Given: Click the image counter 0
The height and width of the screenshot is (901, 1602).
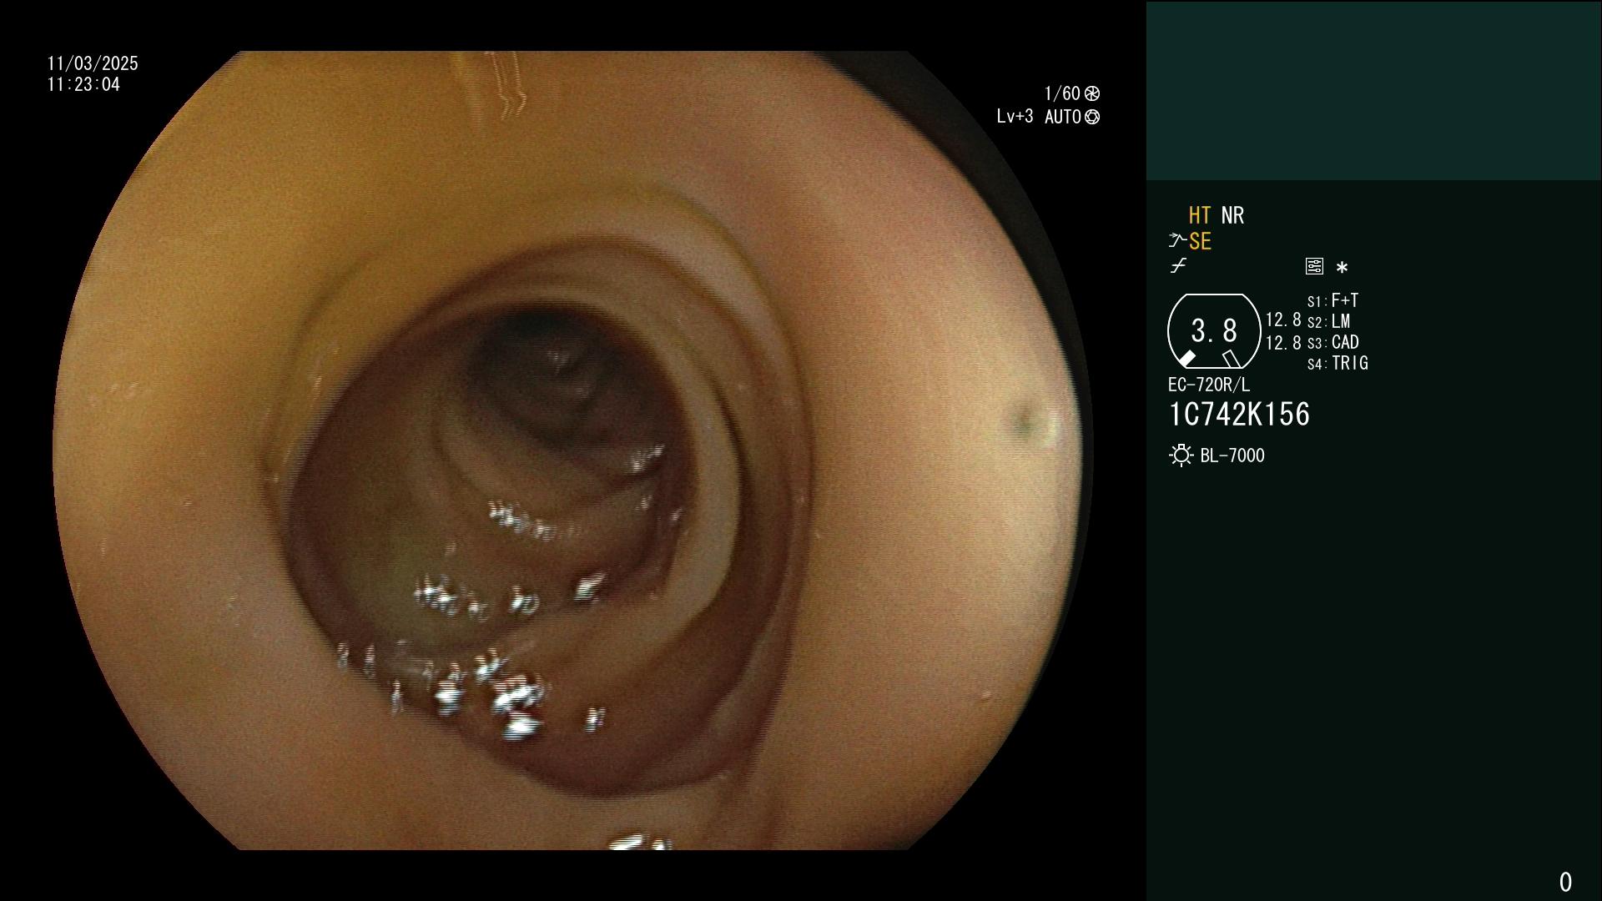Looking at the screenshot, I should tap(1565, 882).
